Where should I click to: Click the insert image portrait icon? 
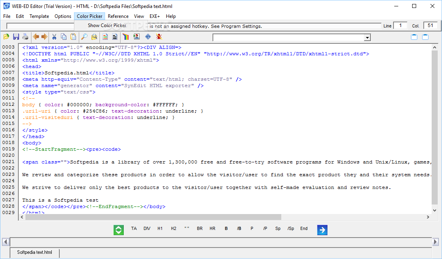137,37
